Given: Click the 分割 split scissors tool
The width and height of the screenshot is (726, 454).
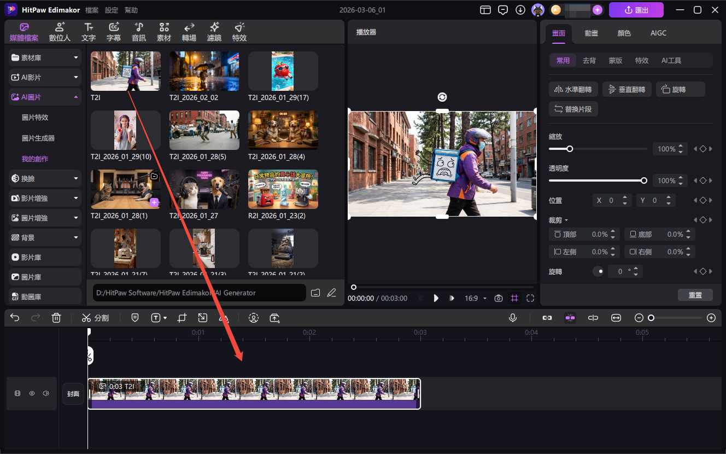Looking at the screenshot, I should pos(95,318).
